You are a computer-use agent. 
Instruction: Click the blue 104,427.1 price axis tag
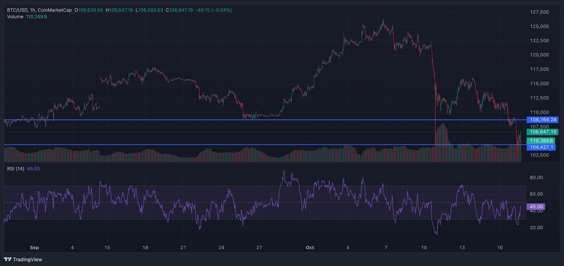tap(541, 147)
